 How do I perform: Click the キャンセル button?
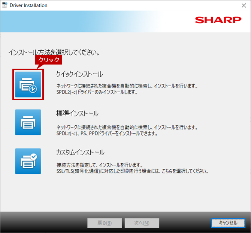[x=228, y=223]
